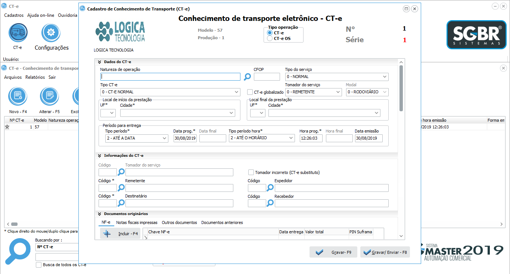
Task: Open Tomador do serviço dropdown
Action: [314, 92]
